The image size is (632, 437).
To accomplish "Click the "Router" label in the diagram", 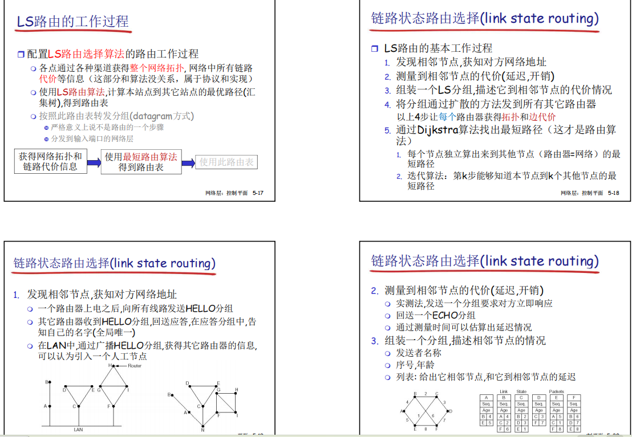I will [x=135, y=366].
